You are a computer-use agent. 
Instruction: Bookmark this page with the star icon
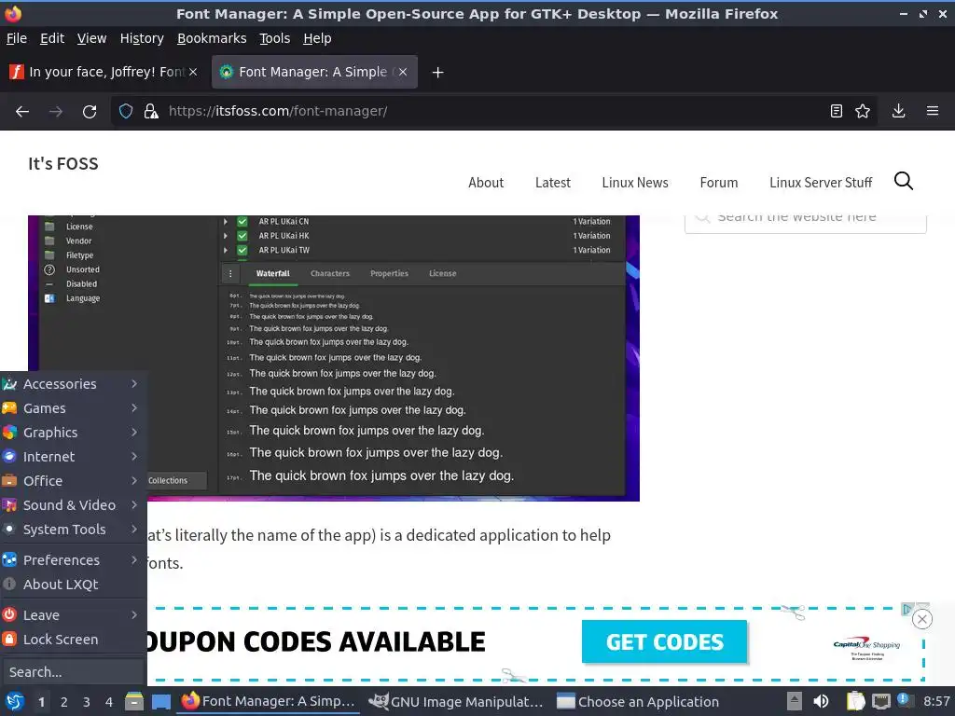pos(863,111)
